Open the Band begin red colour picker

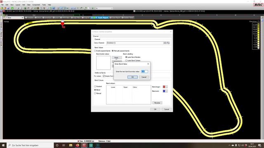point(165,87)
